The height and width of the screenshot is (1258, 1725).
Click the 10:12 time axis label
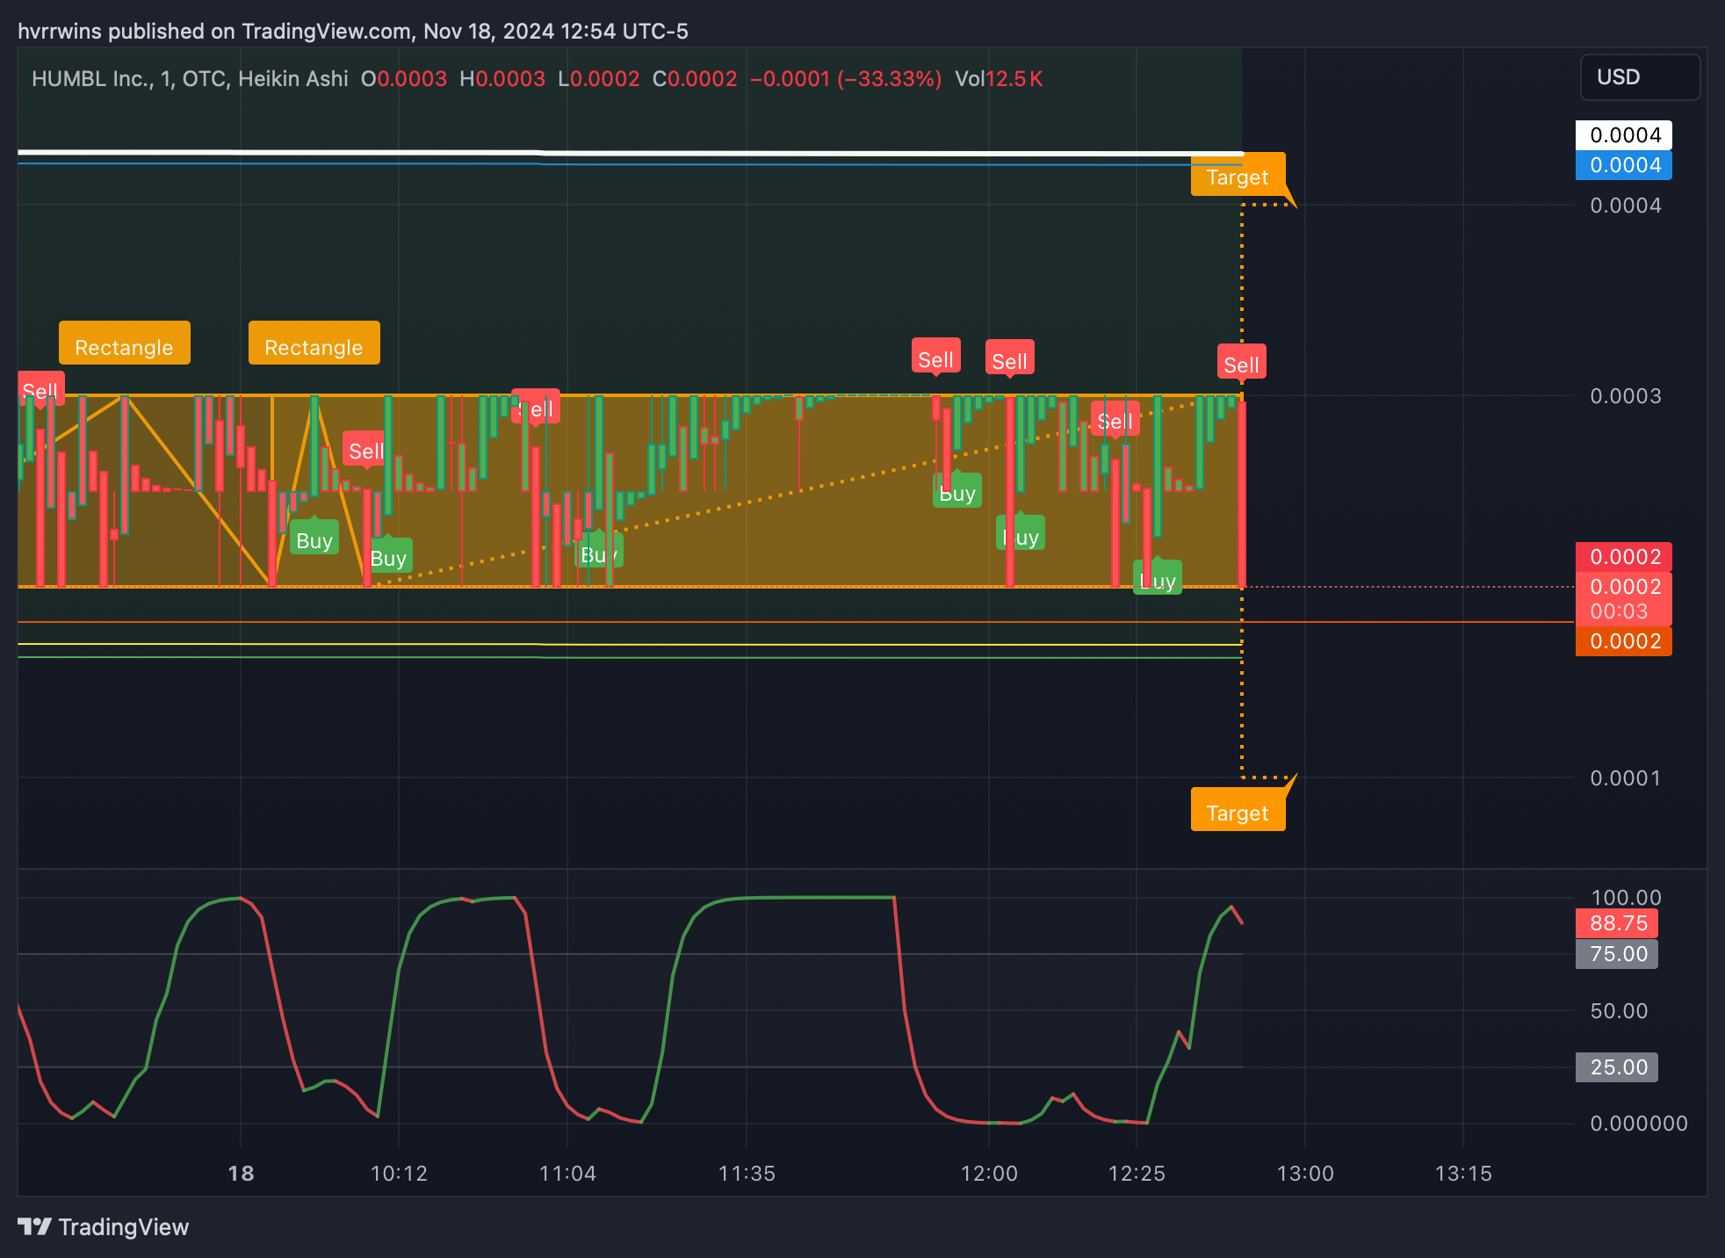[x=399, y=1174]
